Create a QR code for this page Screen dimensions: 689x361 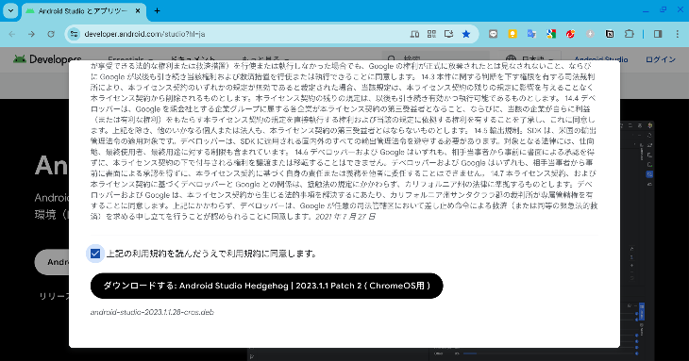(x=431, y=34)
